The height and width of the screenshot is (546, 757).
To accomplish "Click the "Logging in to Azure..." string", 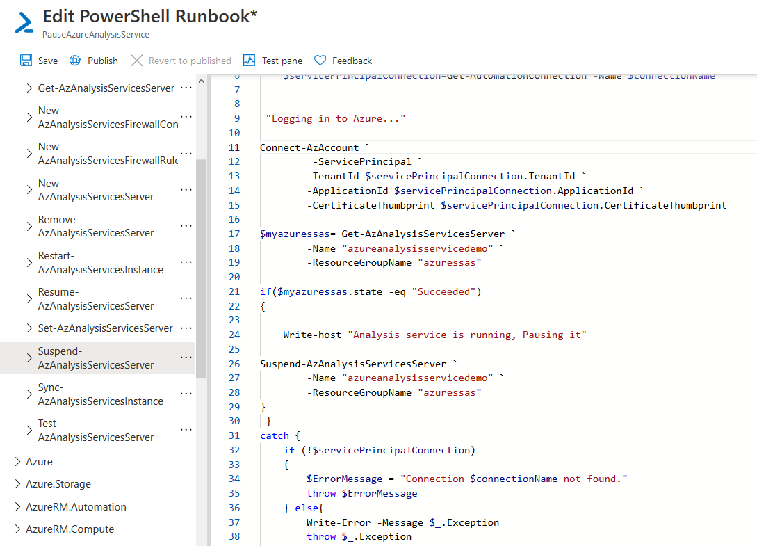I will click(336, 118).
